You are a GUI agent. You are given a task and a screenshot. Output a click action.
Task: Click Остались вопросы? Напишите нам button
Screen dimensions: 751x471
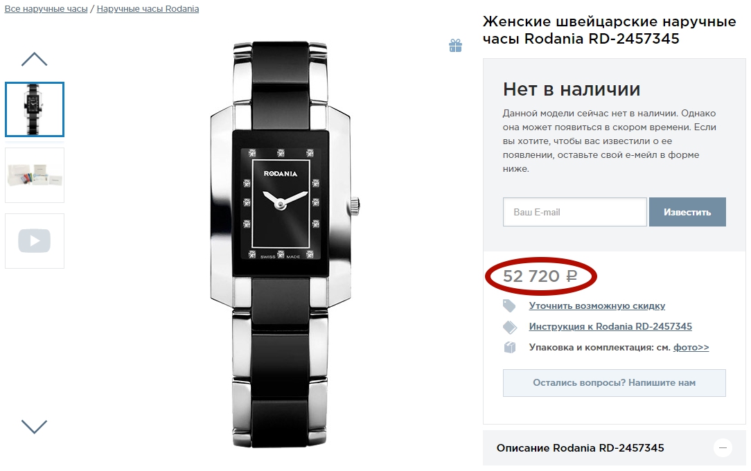point(614,383)
